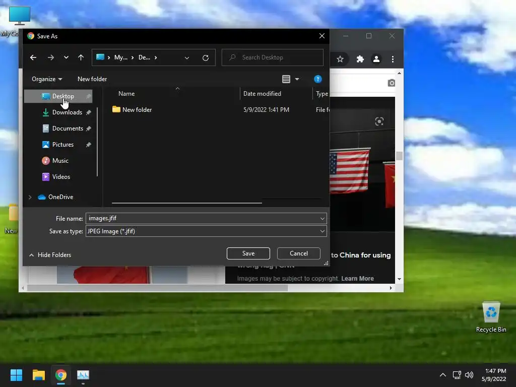Go forward in Save As dialog
This screenshot has height=387, width=516.
tap(51, 57)
